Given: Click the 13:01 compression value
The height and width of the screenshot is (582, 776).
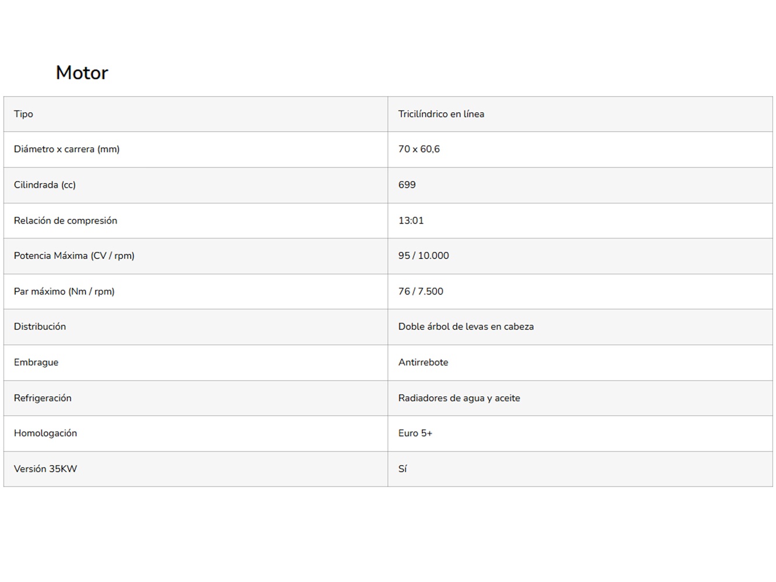Looking at the screenshot, I should [411, 221].
